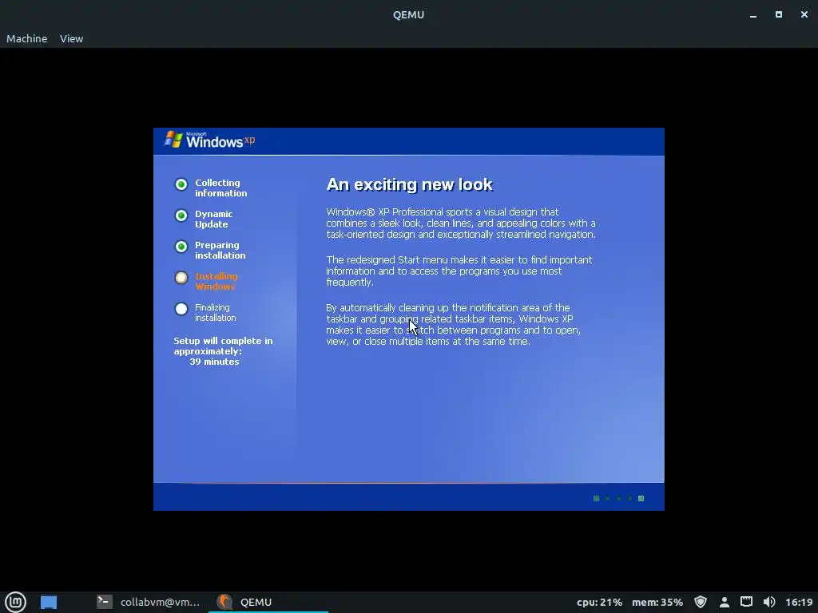Viewport: 818px width, 613px height.
Task: Click the 'Finalizing installation' label text
Action: pos(216,312)
